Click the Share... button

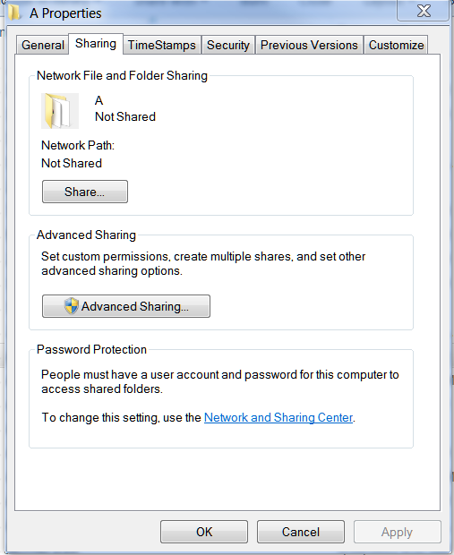pos(85,192)
